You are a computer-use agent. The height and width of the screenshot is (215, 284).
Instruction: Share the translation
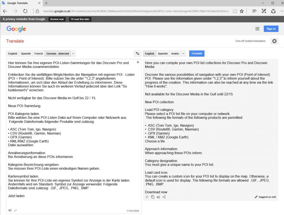coord(164,197)
